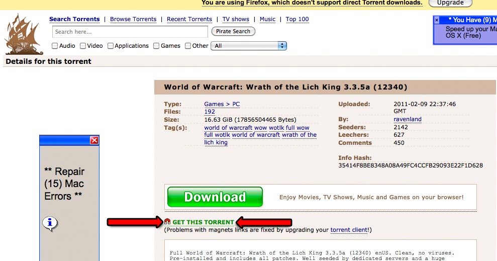The height and width of the screenshot is (261, 497).
Task: Tick the Games checkbox
Action: coord(156,46)
